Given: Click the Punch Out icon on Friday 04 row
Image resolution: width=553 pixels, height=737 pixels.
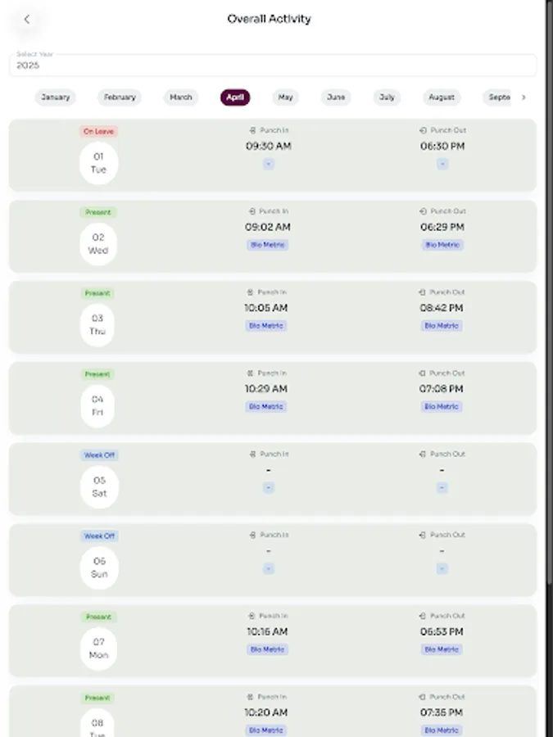Looking at the screenshot, I should [421, 373].
